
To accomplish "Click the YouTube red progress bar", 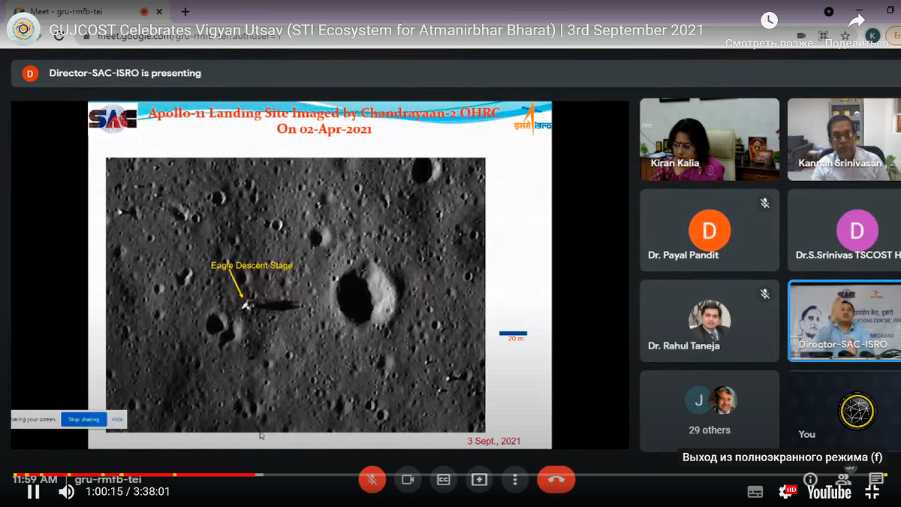I will coord(135,475).
